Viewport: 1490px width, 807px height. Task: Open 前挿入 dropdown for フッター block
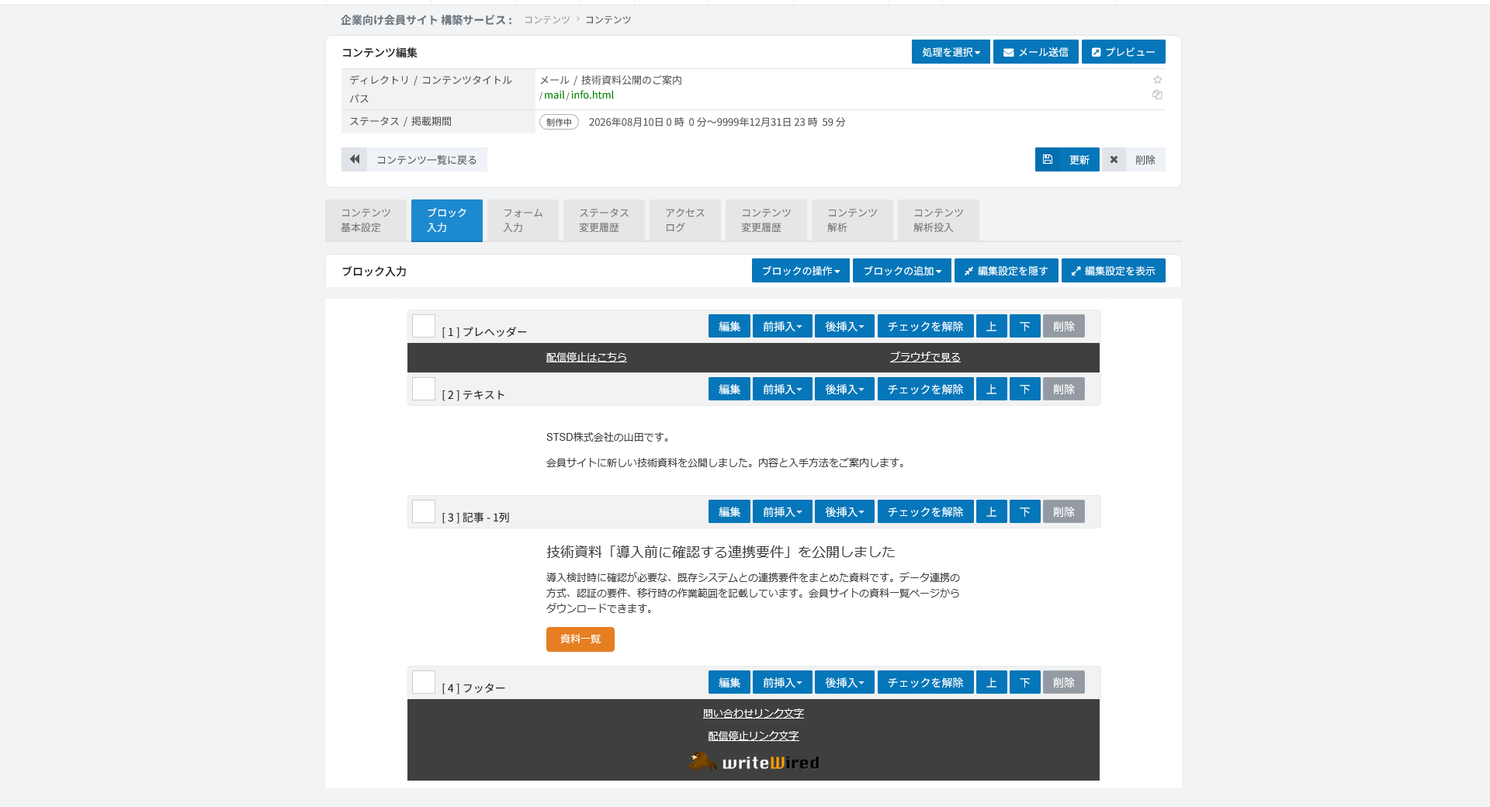(782, 683)
